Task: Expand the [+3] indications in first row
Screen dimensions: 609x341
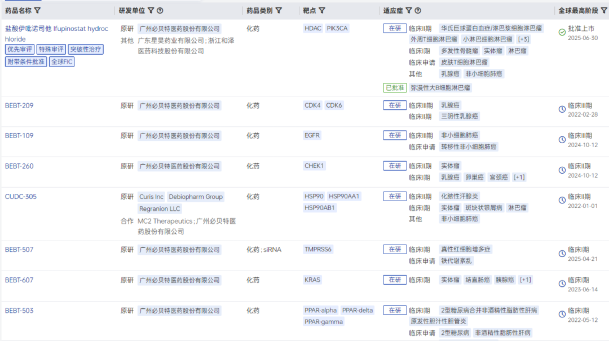Action: tap(523, 39)
